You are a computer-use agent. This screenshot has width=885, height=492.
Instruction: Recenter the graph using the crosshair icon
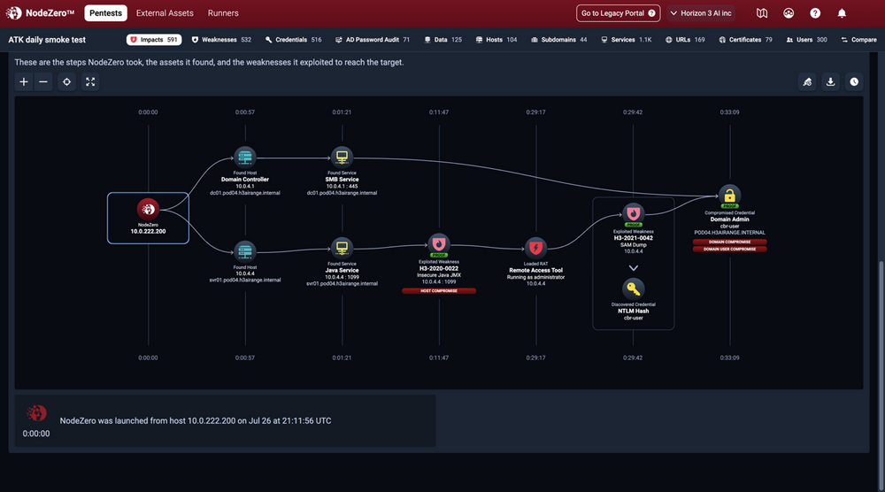pos(66,81)
